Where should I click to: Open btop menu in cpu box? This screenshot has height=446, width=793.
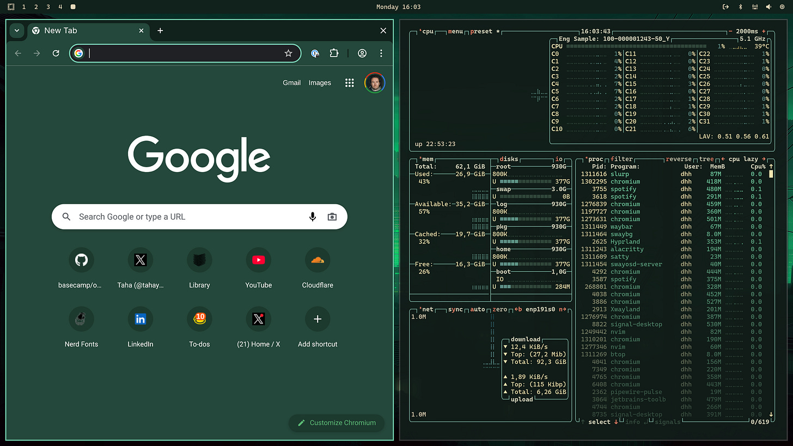tap(455, 32)
